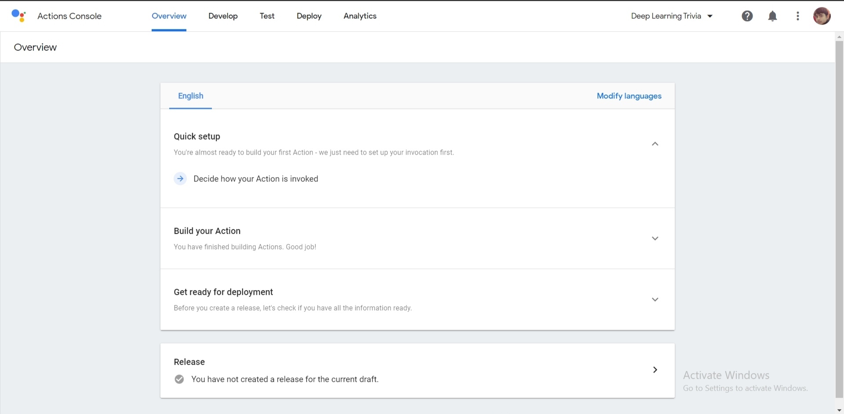Open the Help question mark icon
The height and width of the screenshot is (414, 844).
click(747, 16)
